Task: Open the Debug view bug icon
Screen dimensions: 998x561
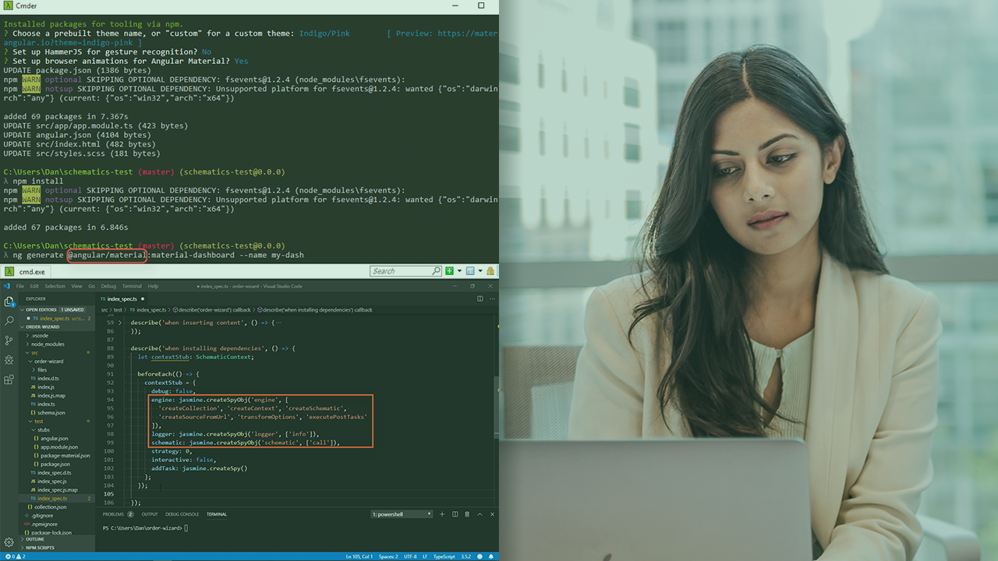Action: [x=9, y=360]
